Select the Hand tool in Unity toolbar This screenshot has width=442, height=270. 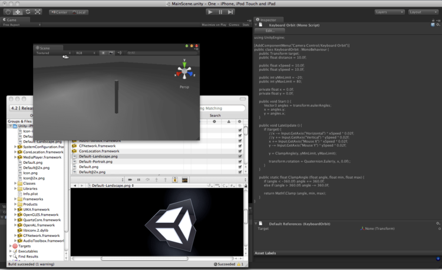[x=8, y=12]
